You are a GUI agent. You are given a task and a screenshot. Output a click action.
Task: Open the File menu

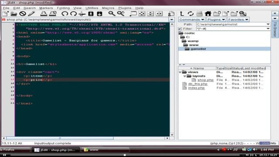tap(6, 8)
